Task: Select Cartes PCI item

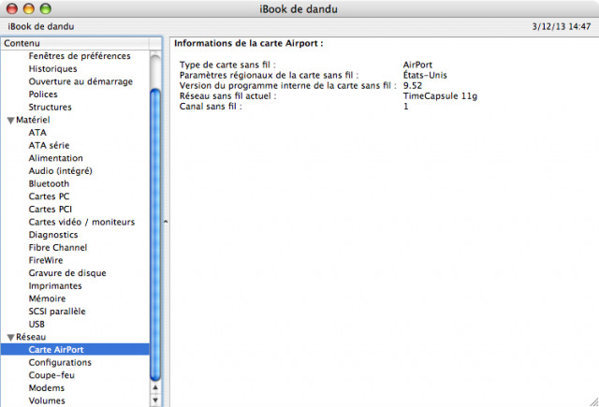Action: pyautogui.click(x=50, y=210)
